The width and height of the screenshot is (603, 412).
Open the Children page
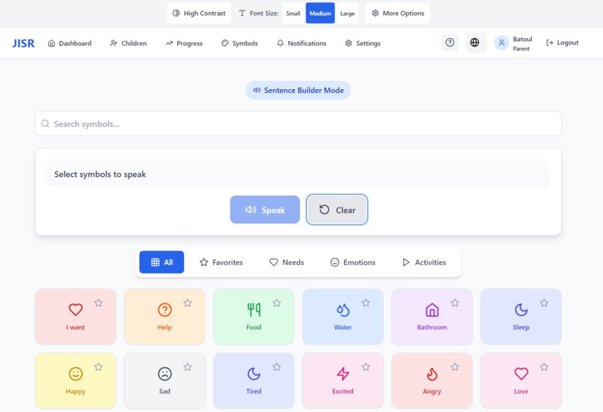(x=129, y=43)
